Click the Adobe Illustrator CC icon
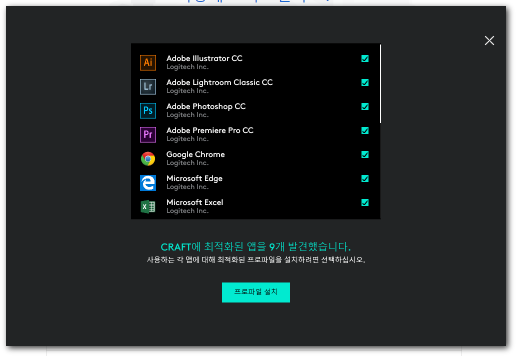The width and height of the screenshot is (516, 356). [148, 62]
